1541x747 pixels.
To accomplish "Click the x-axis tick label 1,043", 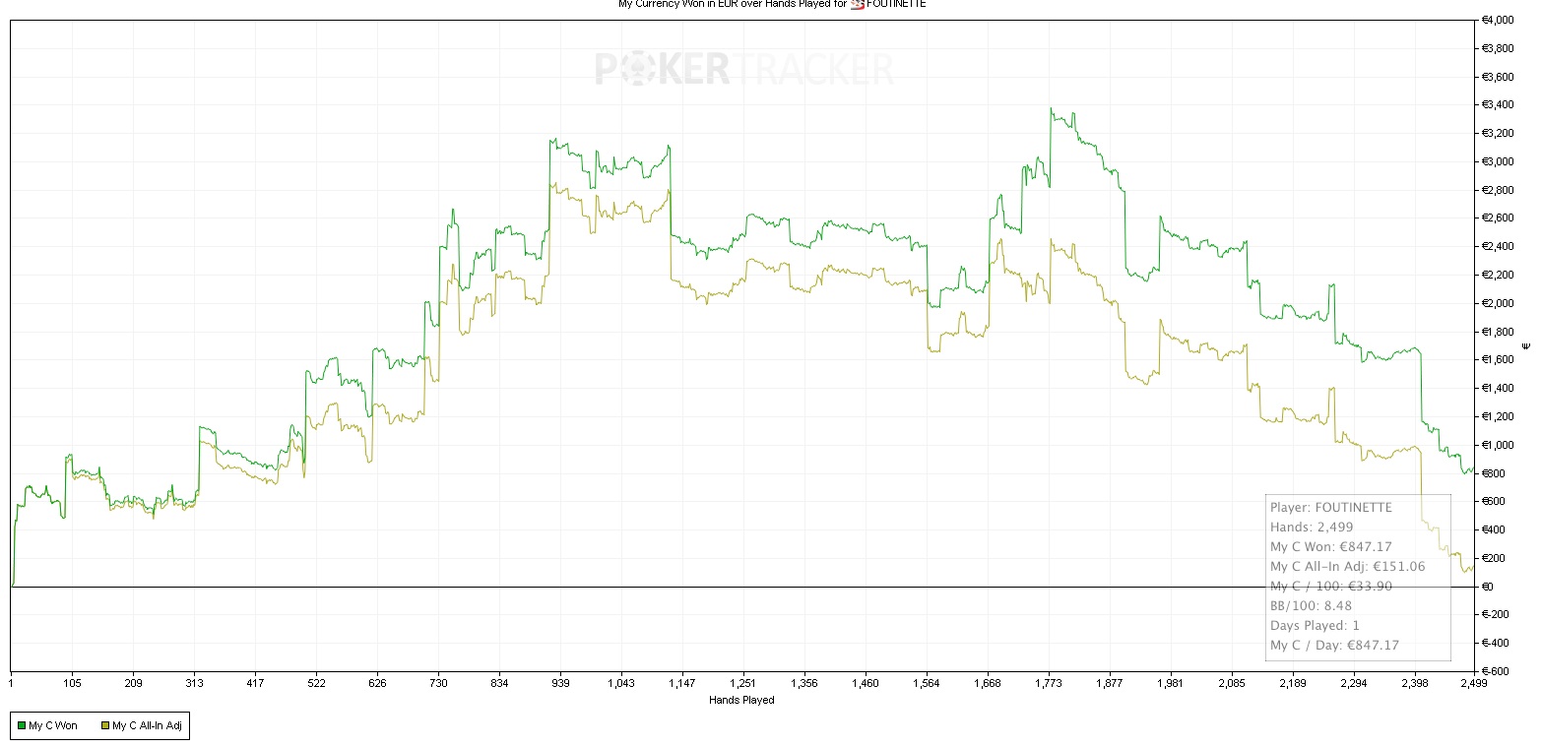I will click(x=622, y=683).
